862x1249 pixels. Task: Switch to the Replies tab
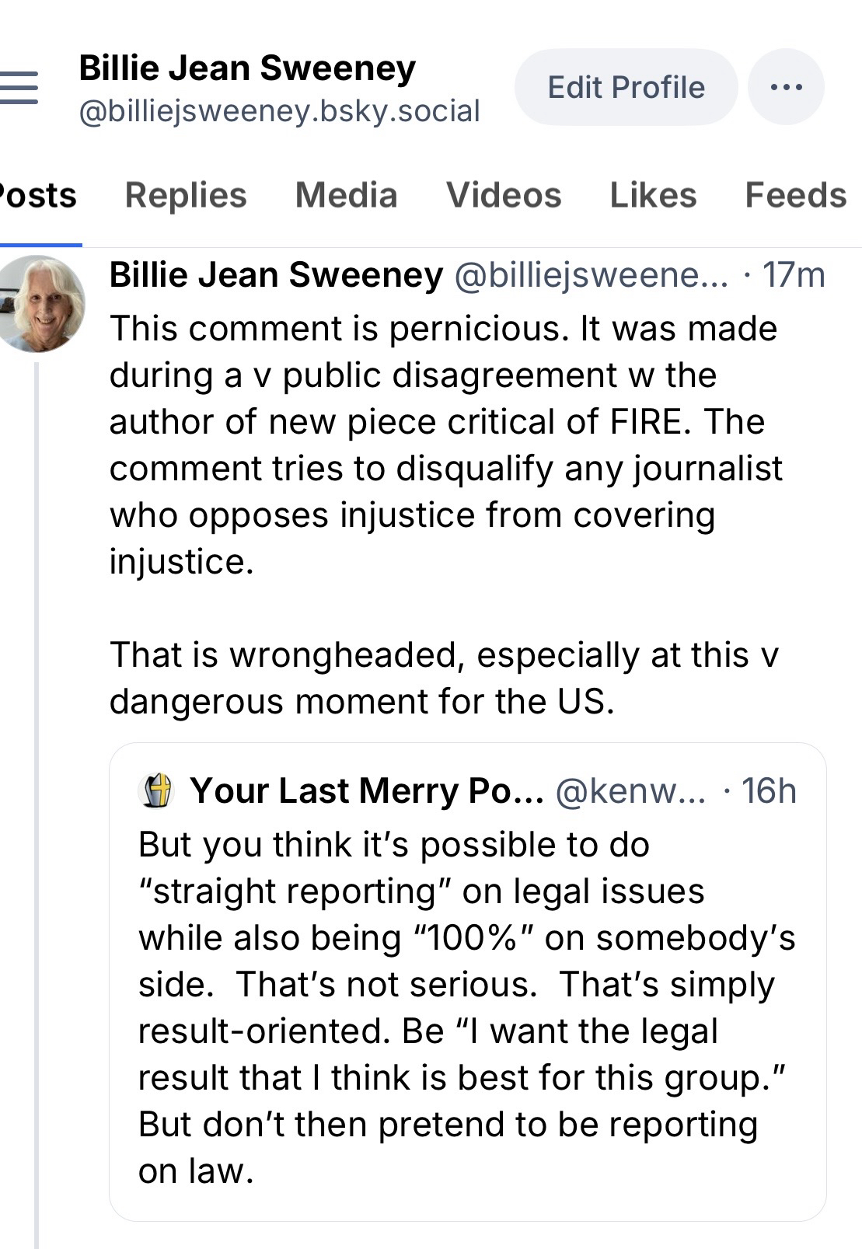(x=186, y=196)
